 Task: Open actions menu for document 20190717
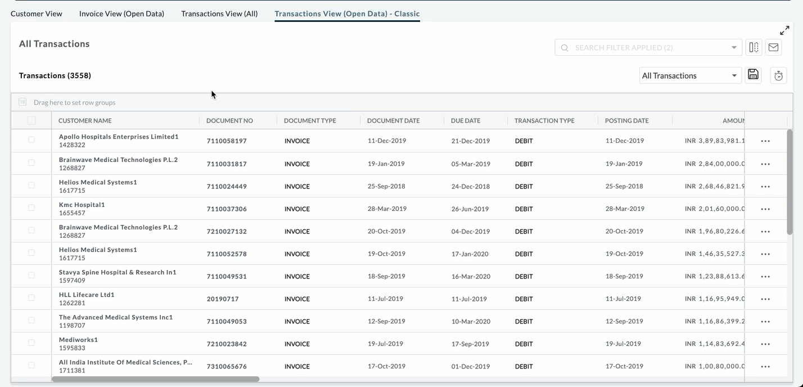765,299
